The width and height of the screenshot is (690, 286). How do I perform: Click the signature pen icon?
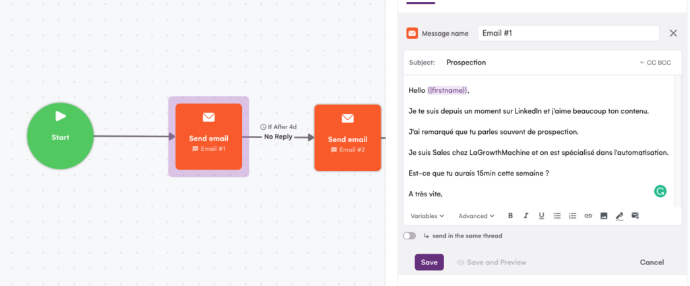pos(619,216)
